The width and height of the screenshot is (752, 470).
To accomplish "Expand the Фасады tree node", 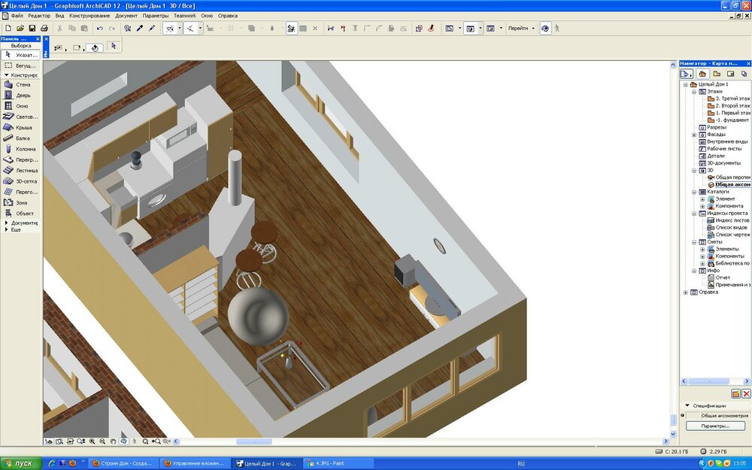I will [694, 135].
